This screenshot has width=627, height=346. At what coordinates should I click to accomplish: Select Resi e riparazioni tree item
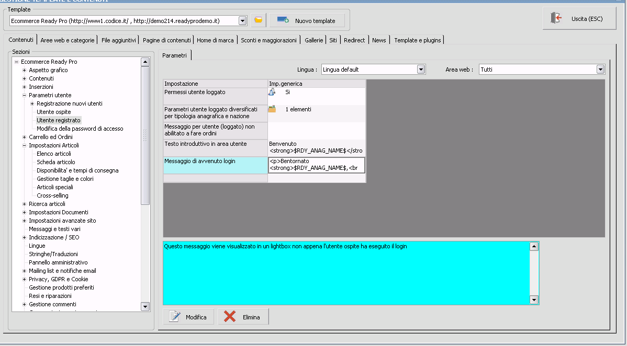pyautogui.click(x=50, y=296)
